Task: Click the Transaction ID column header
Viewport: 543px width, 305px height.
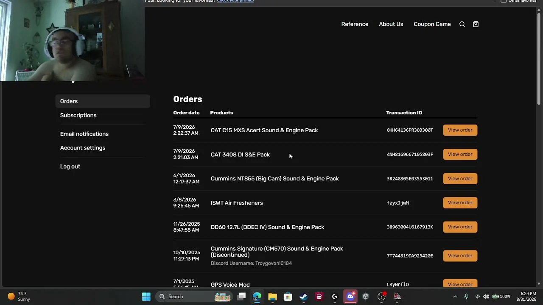Action: (x=404, y=113)
